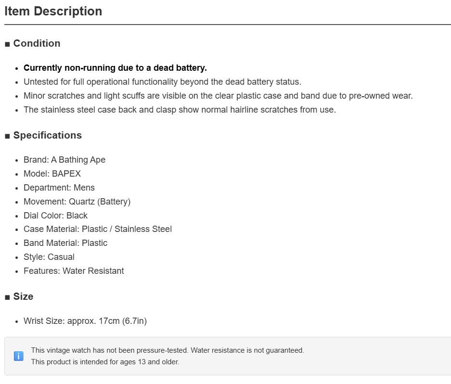The image size is (451, 384).
Task: Click the blue info icon in notice box
Action: pyautogui.click(x=19, y=356)
